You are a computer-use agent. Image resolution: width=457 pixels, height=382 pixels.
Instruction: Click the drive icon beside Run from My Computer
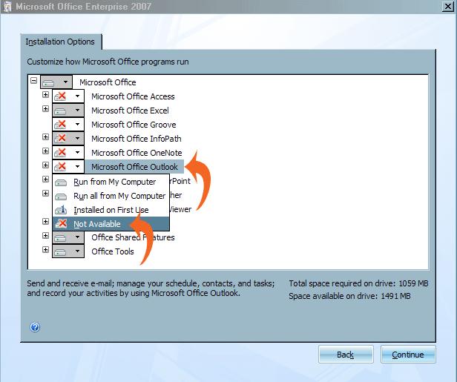click(x=61, y=182)
